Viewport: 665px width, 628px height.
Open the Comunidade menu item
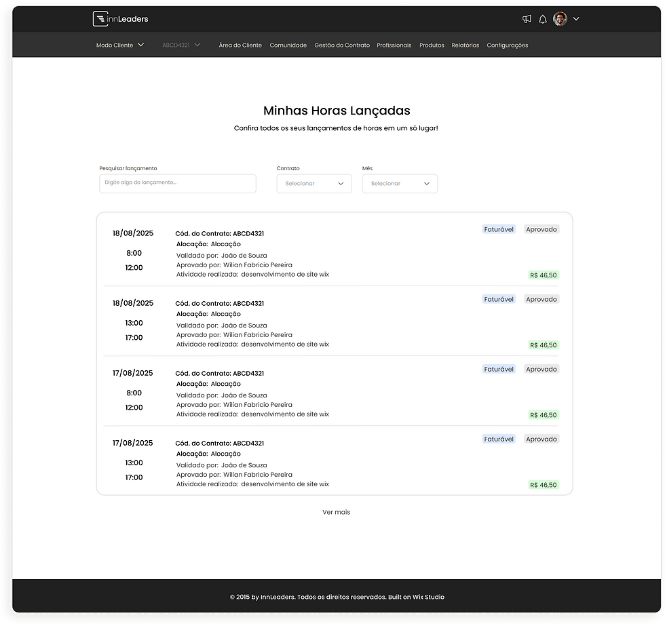(x=288, y=45)
